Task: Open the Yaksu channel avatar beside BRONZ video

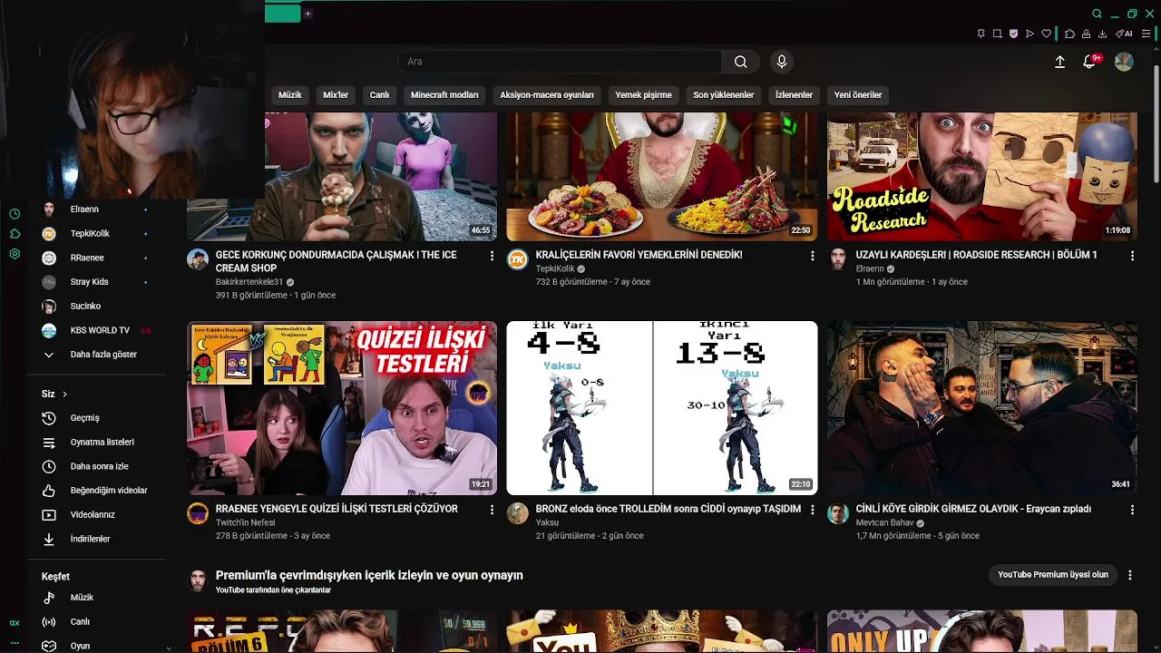Action: (x=518, y=514)
